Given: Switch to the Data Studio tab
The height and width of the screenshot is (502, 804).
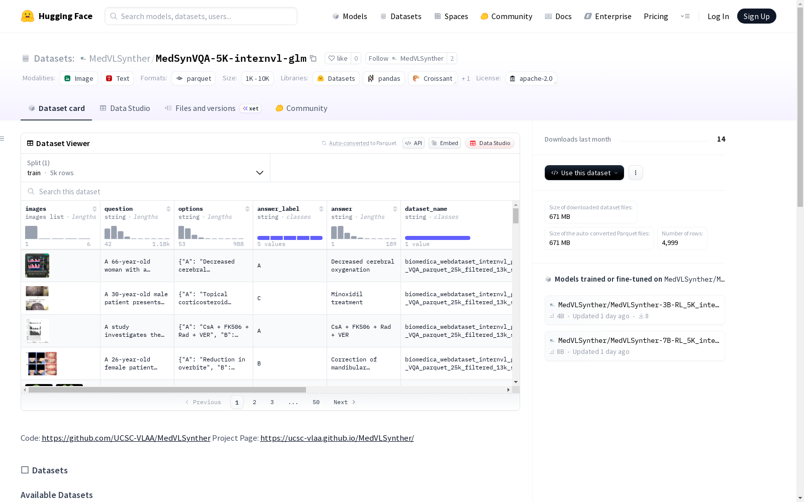Looking at the screenshot, I should tap(125, 108).
